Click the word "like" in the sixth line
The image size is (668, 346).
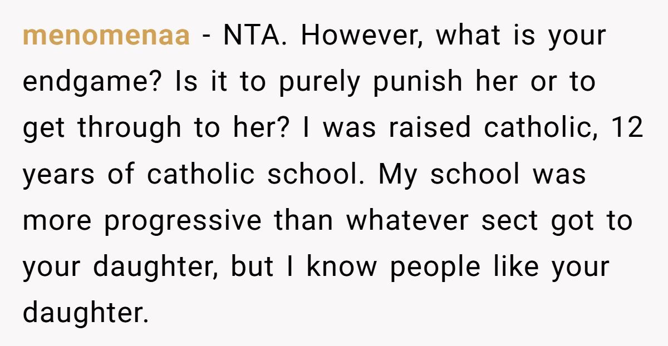tap(516, 267)
